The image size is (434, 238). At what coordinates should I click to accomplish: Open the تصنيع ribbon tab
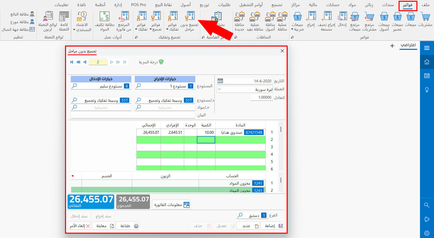(x=277, y=5)
